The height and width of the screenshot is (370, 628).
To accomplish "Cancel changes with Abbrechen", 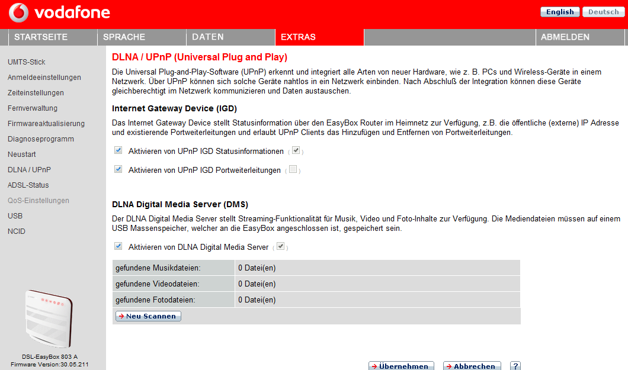I will click(x=472, y=366).
